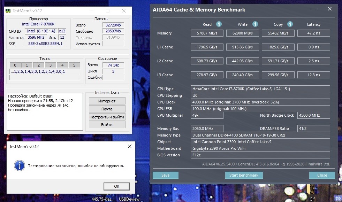Image resolution: width=342 pixels, height=202 pixels.
Task: Click North Bridge Clock value 4500.0 MHz
Action: pos(314,115)
